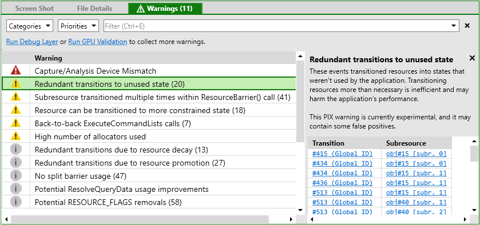Image resolution: width=480 pixels, height=225 pixels.
Task: Select Redundant transitions to unused state (20) row
Action: [x=149, y=84]
